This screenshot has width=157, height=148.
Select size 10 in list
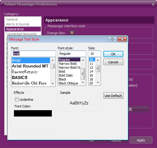(92, 60)
